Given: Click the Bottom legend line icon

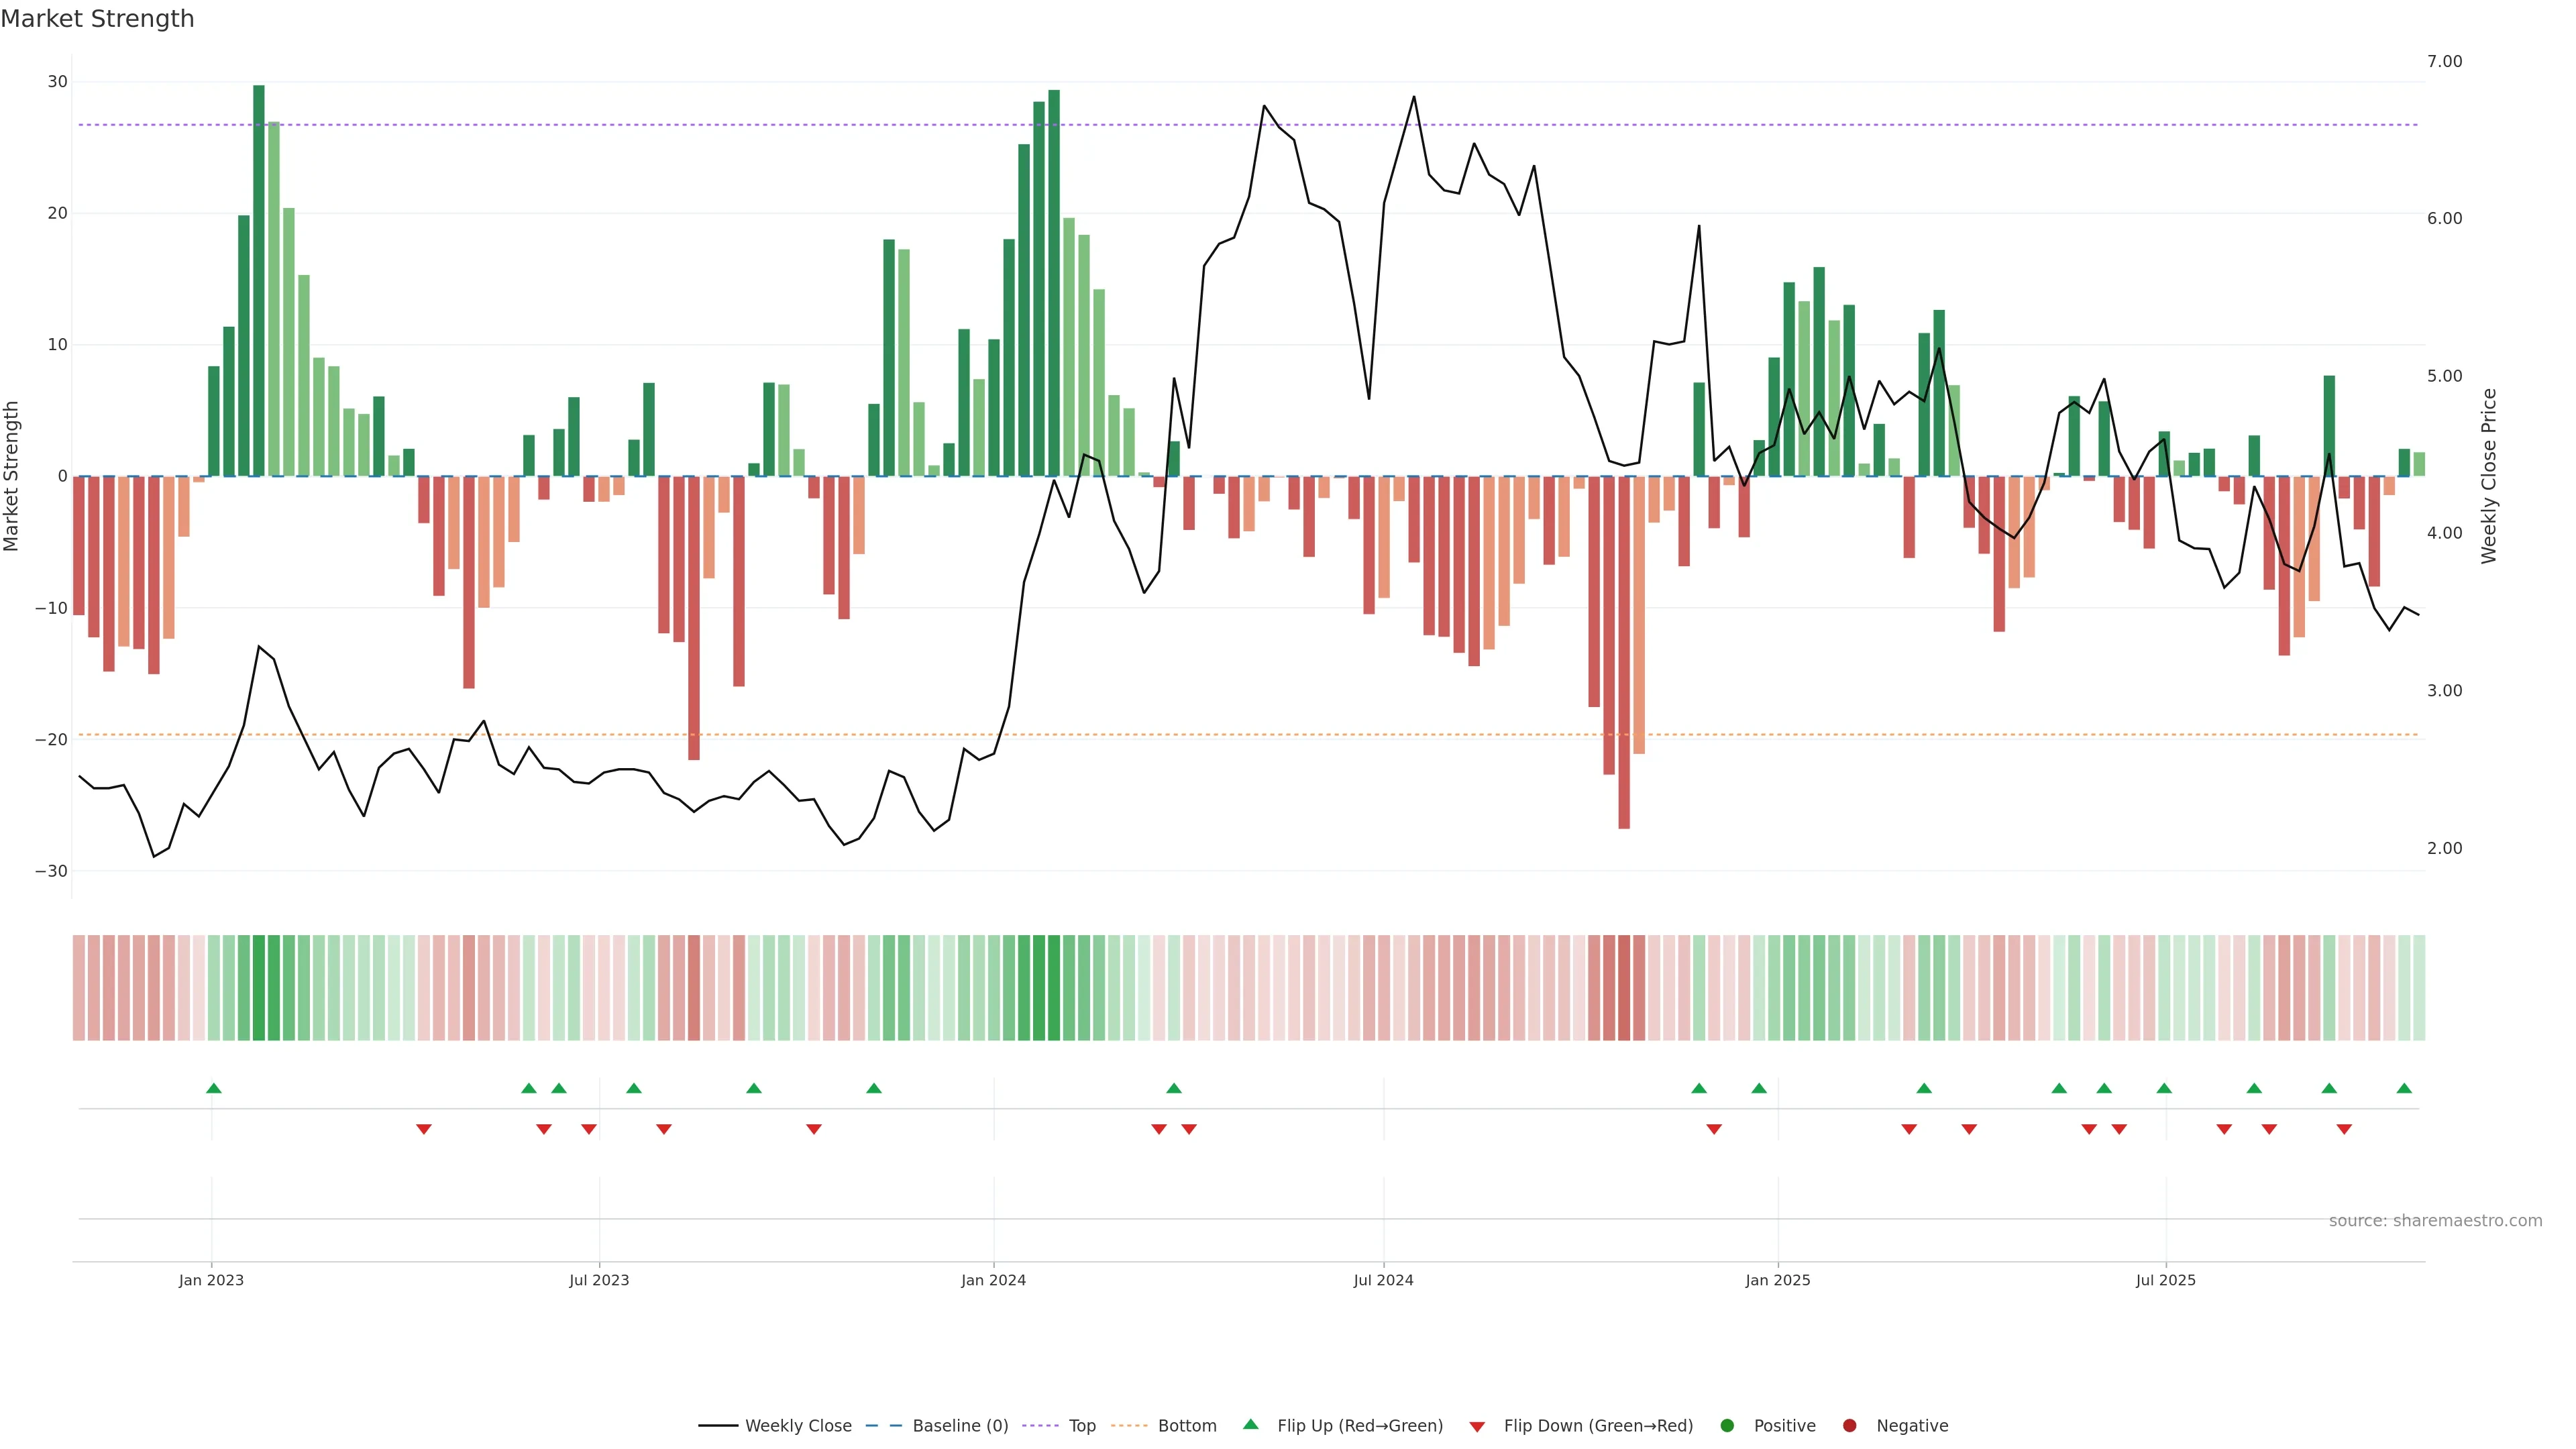Looking at the screenshot, I should click(x=1129, y=1426).
